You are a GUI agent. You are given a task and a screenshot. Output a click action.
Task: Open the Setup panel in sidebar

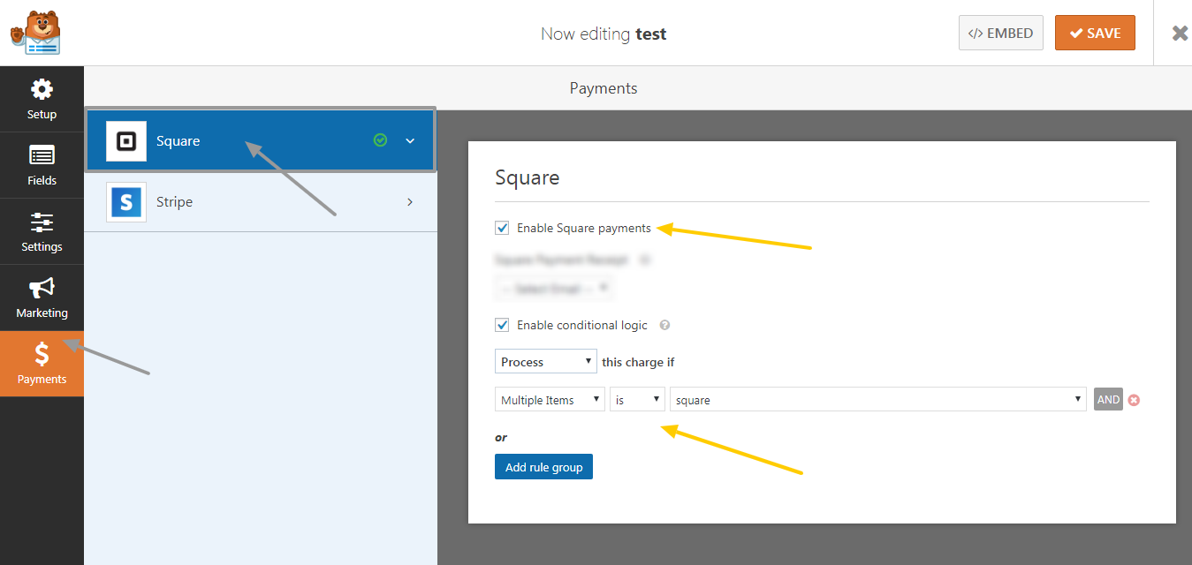[x=42, y=97]
